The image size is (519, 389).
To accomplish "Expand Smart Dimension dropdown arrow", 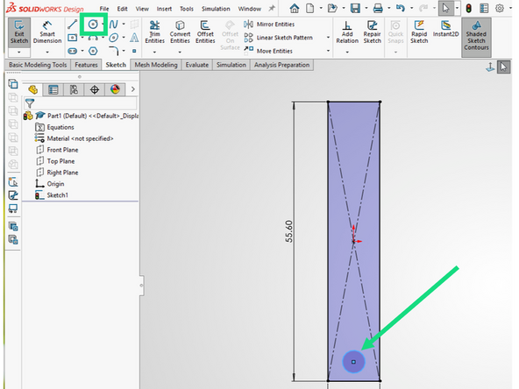I will coord(47,52).
